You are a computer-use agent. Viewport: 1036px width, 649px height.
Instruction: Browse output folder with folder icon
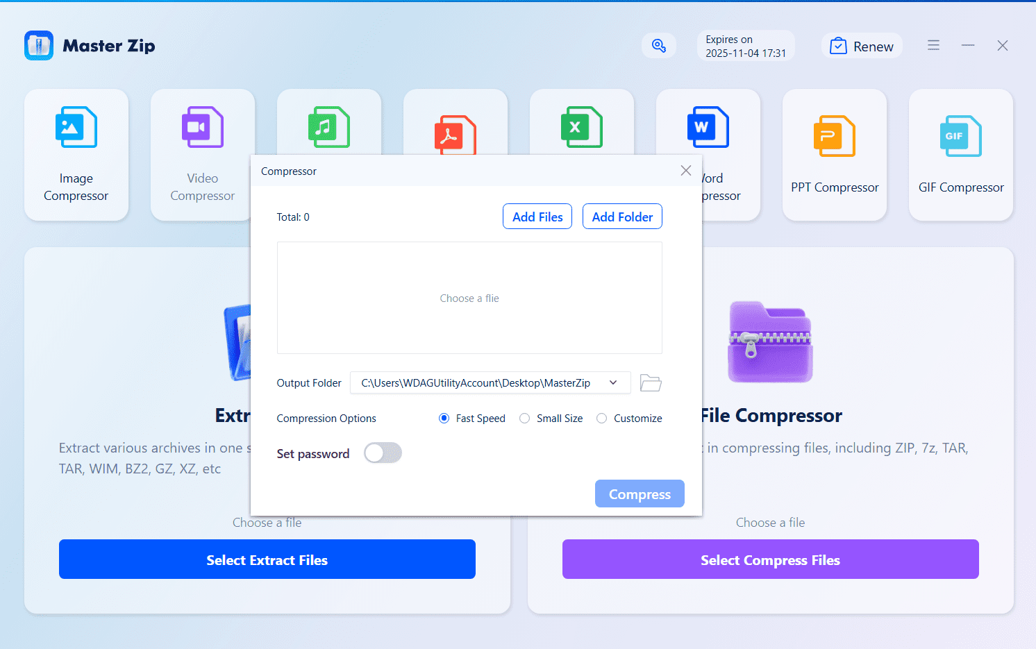click(651, 383)
